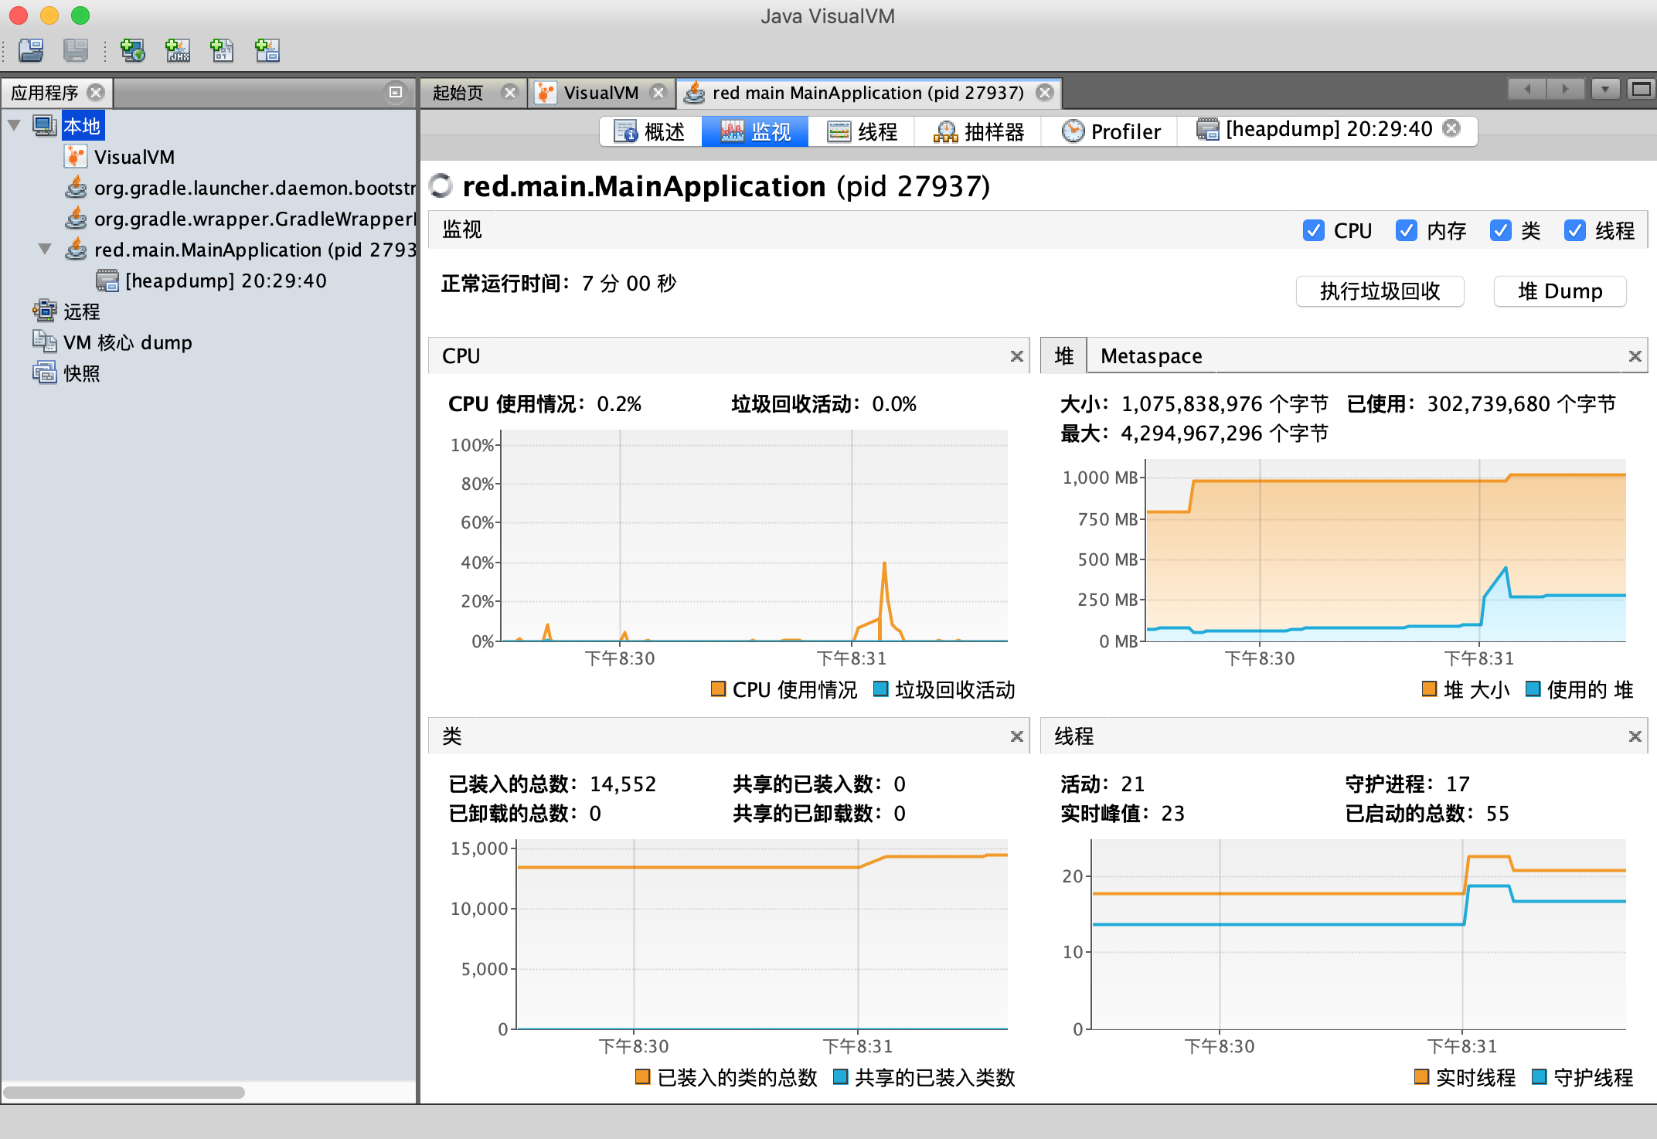
Task: Open the Profiler sub-tab
Action: (x=1109, y=131)
